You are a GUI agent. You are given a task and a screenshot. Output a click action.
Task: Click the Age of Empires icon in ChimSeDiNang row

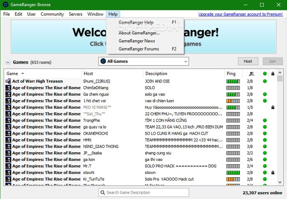(8, 88)
